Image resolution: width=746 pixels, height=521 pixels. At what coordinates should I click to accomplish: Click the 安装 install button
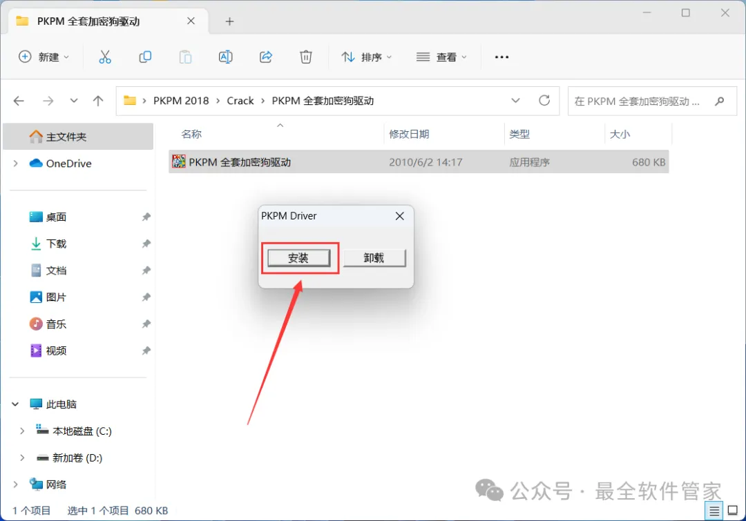tap(299, 258)
